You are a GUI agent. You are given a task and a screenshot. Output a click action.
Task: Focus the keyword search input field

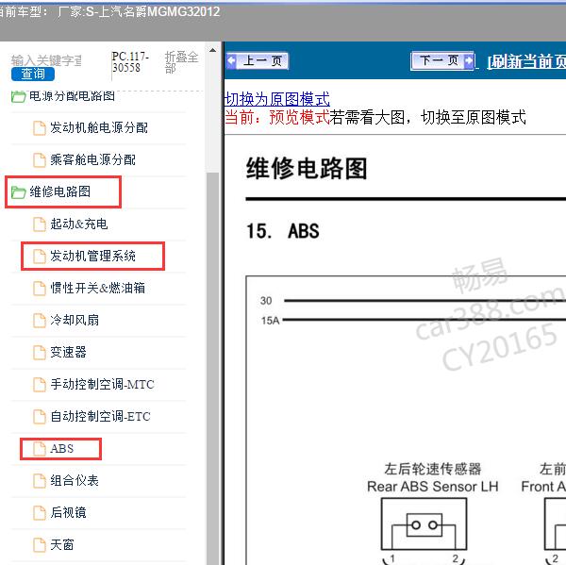[47, 60]
